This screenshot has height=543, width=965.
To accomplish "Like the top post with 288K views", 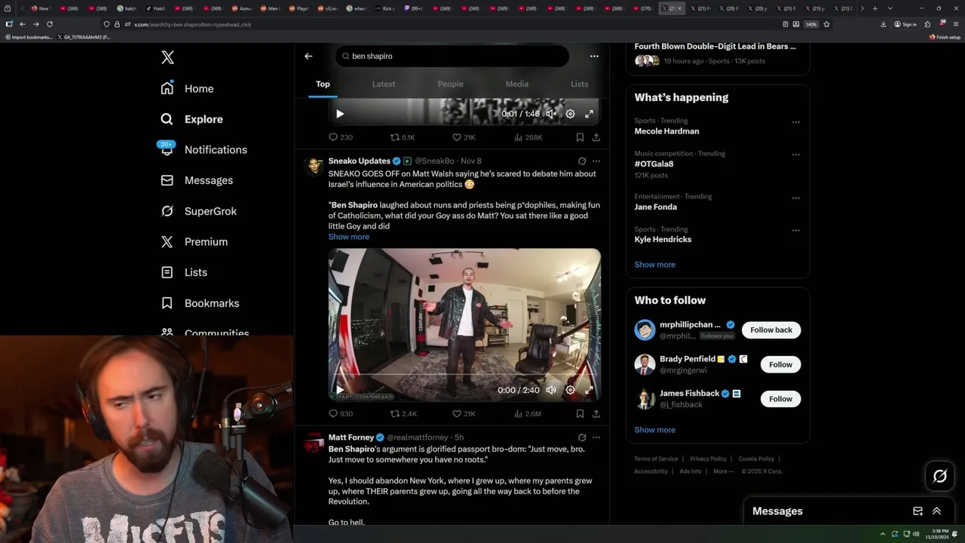I will point(464,137).
